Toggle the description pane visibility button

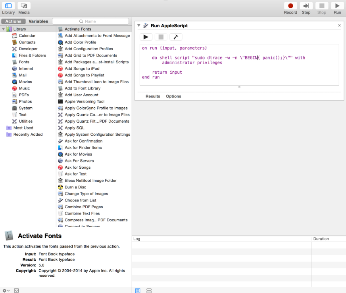(x=16, y=291)
